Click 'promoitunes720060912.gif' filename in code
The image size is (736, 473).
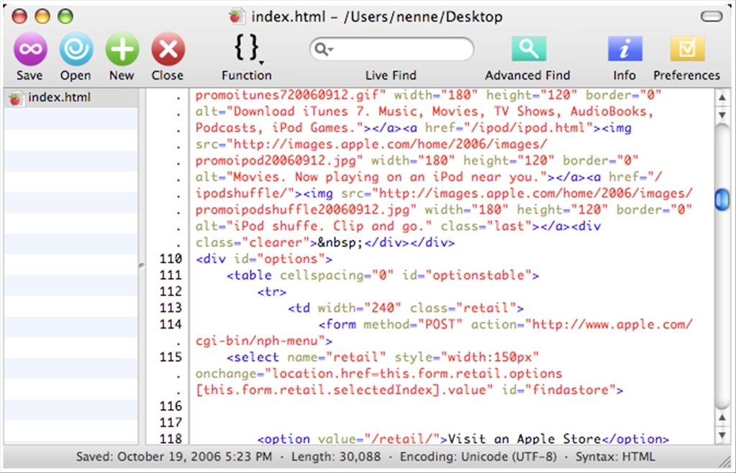(287, 95)
